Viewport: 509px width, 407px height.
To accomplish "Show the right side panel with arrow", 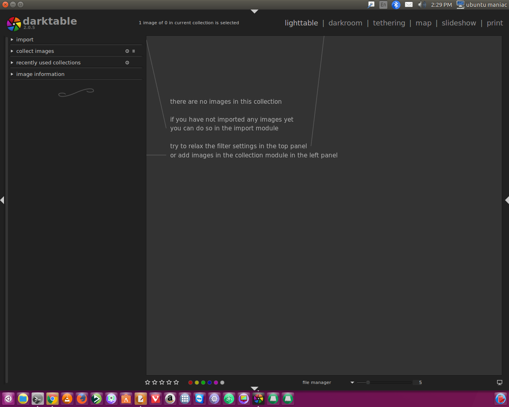I will coord(507,200).
